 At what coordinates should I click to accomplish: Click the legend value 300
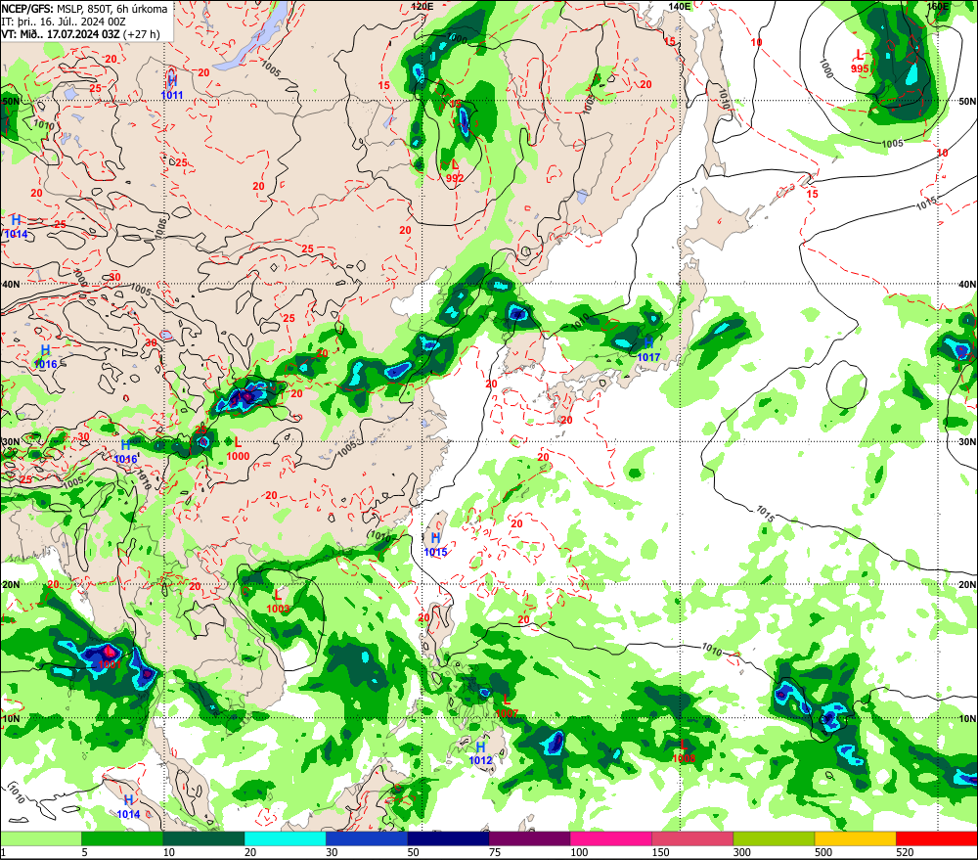coord(741,852)
